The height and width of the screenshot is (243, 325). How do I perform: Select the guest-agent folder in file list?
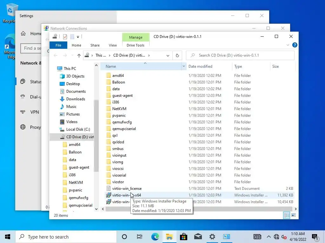coord(122,96)
